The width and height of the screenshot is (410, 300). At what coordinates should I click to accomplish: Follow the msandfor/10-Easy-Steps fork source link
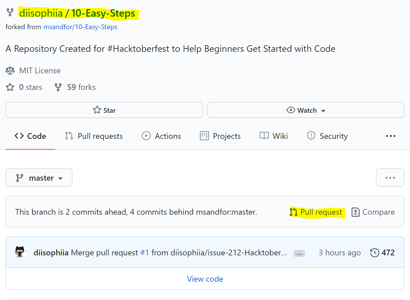[x=80, y=27]
